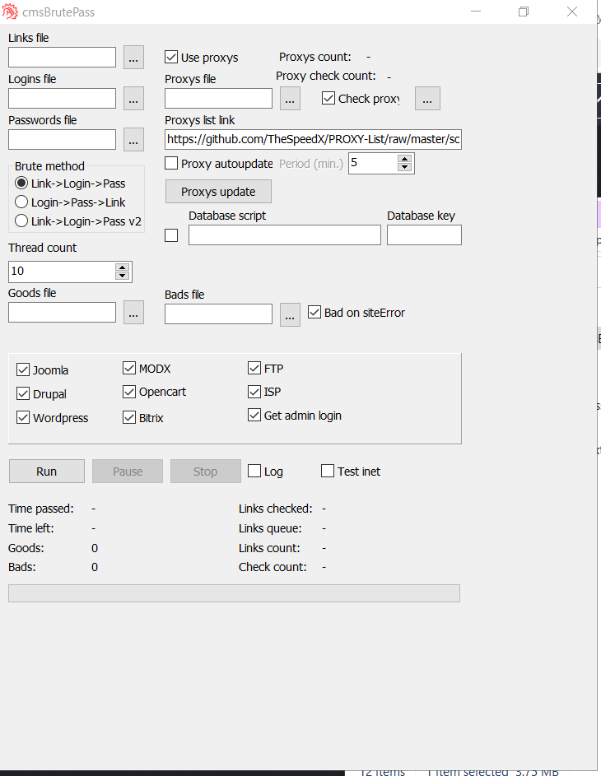Screen dimensions: 601x776
Task: Toggle the Check proxy checkbox
Action: tap(328, 98)
